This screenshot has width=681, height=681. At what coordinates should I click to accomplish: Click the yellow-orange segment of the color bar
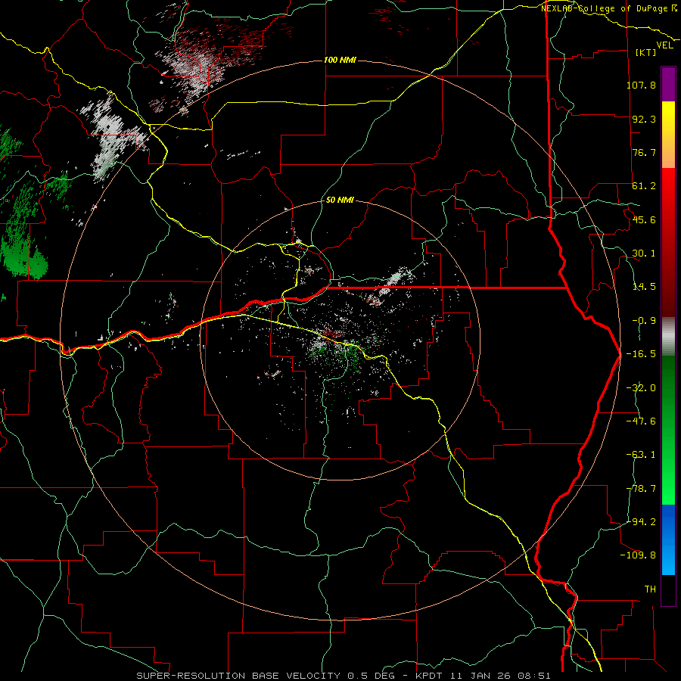668,135
